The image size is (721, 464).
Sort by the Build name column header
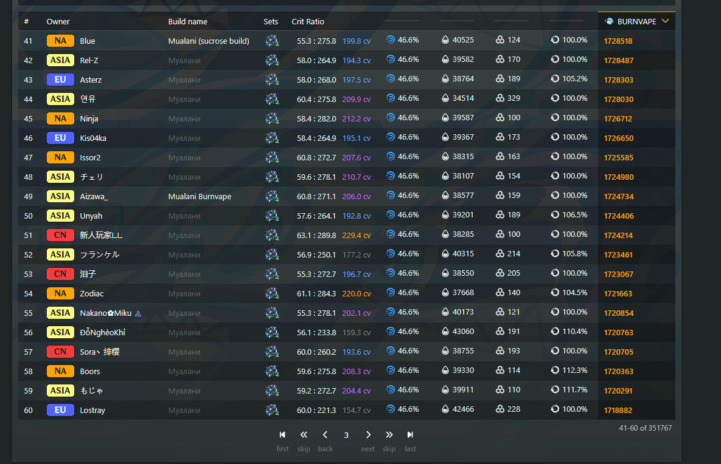pos(187,22)
